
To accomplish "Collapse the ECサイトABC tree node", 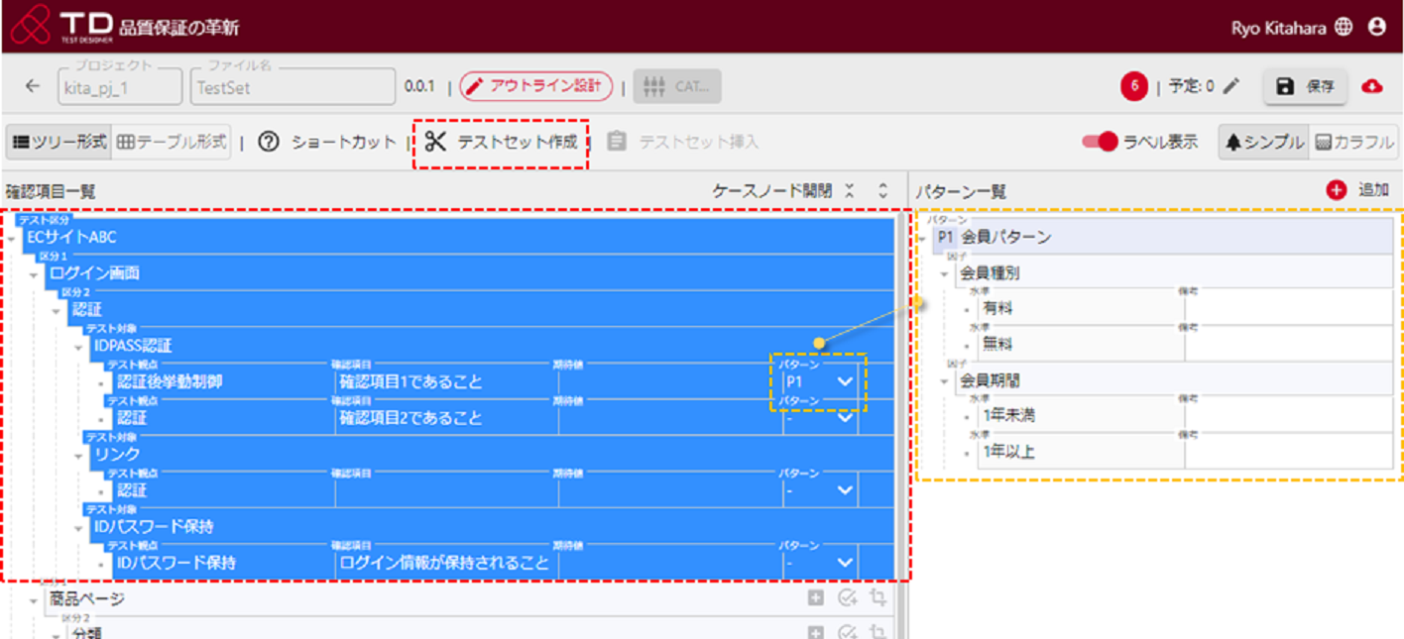I will [x=12, y=239].
